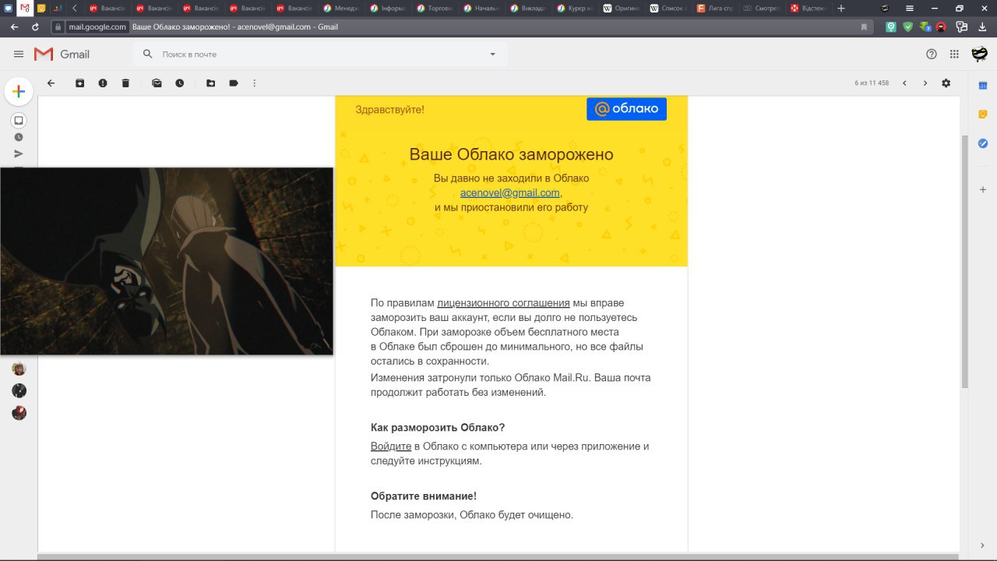Switch to the Смотрет browser tab

tap(763, 8)
